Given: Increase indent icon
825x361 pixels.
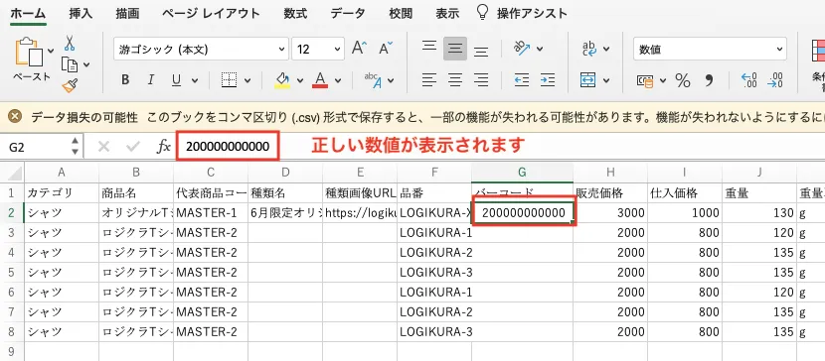Looking at the screenshot, I should point(548,79).
